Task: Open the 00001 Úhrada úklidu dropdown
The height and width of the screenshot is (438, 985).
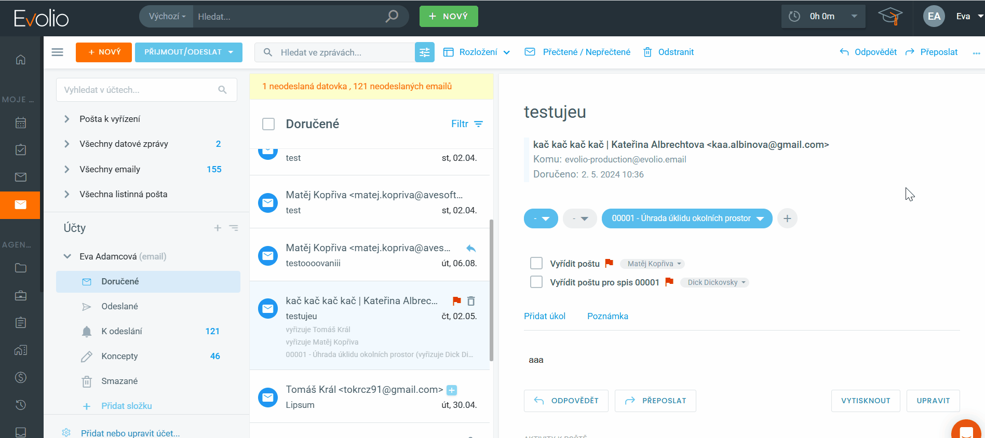Action: point(686,218)
